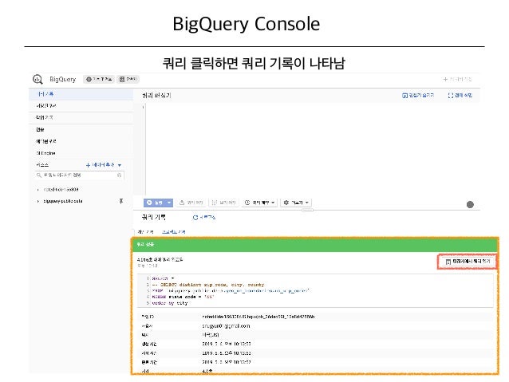The width and height of the screenshot is (509, 382).
Task: Click the search magnifier icon in Resources
Action: coord(39,175)
